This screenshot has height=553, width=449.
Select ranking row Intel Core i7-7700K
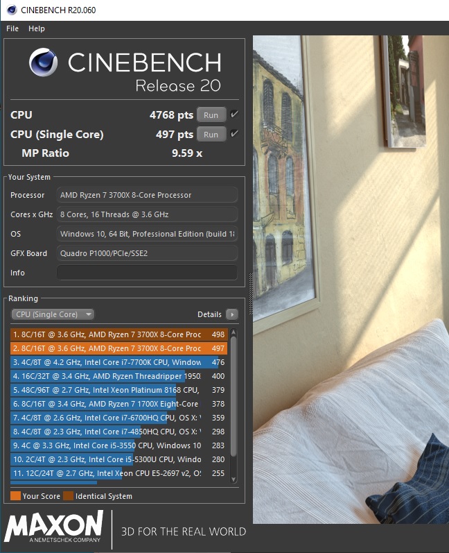[119, 362]
